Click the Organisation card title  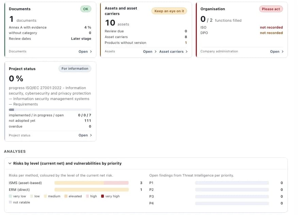pyautogui.click(x=213, y=9)
